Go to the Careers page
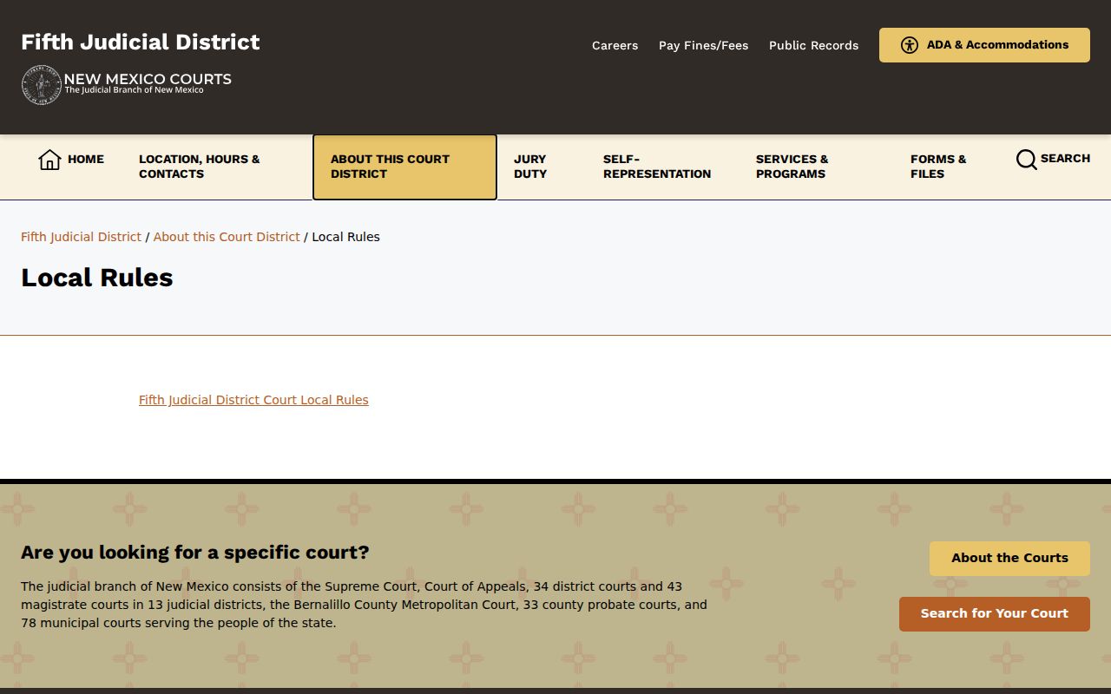Screen dimensions: 1111x694 coord(615,45)
